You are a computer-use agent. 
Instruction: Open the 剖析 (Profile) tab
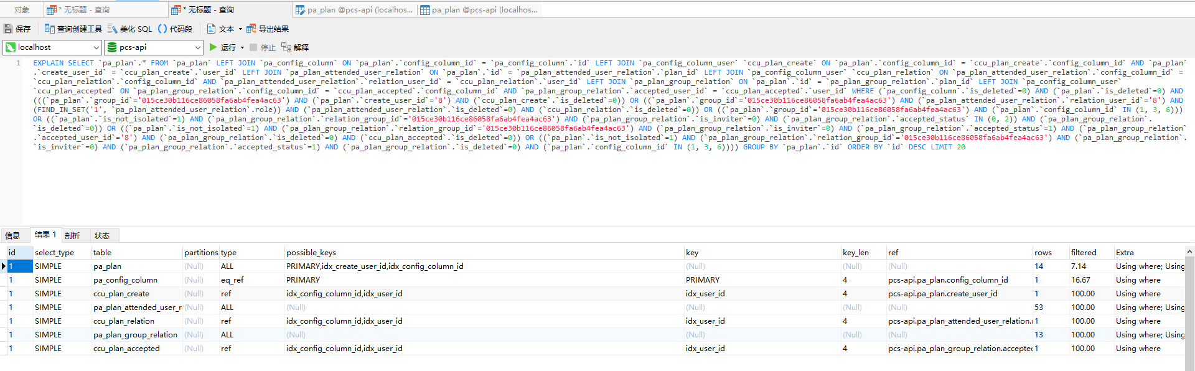tap(72, 235)
